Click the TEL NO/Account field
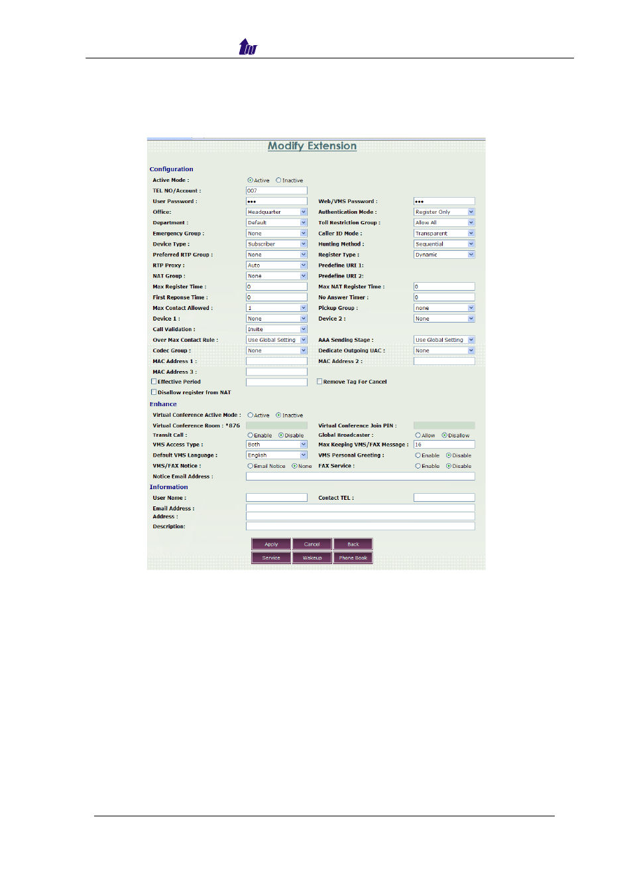 click(276, 190)
